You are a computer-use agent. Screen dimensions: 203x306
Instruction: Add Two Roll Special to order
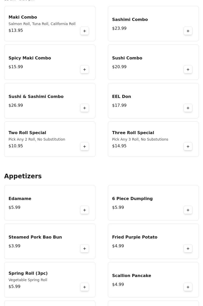coord(85,147)
